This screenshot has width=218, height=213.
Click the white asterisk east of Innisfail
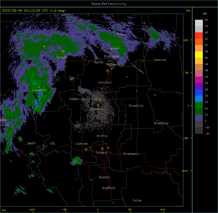click(x=127, y=77)
